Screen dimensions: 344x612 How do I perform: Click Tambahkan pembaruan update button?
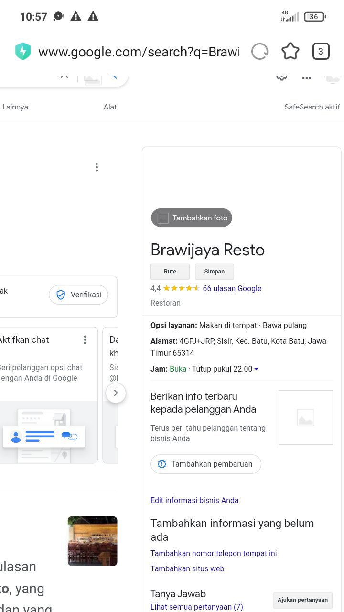point(206,464)
